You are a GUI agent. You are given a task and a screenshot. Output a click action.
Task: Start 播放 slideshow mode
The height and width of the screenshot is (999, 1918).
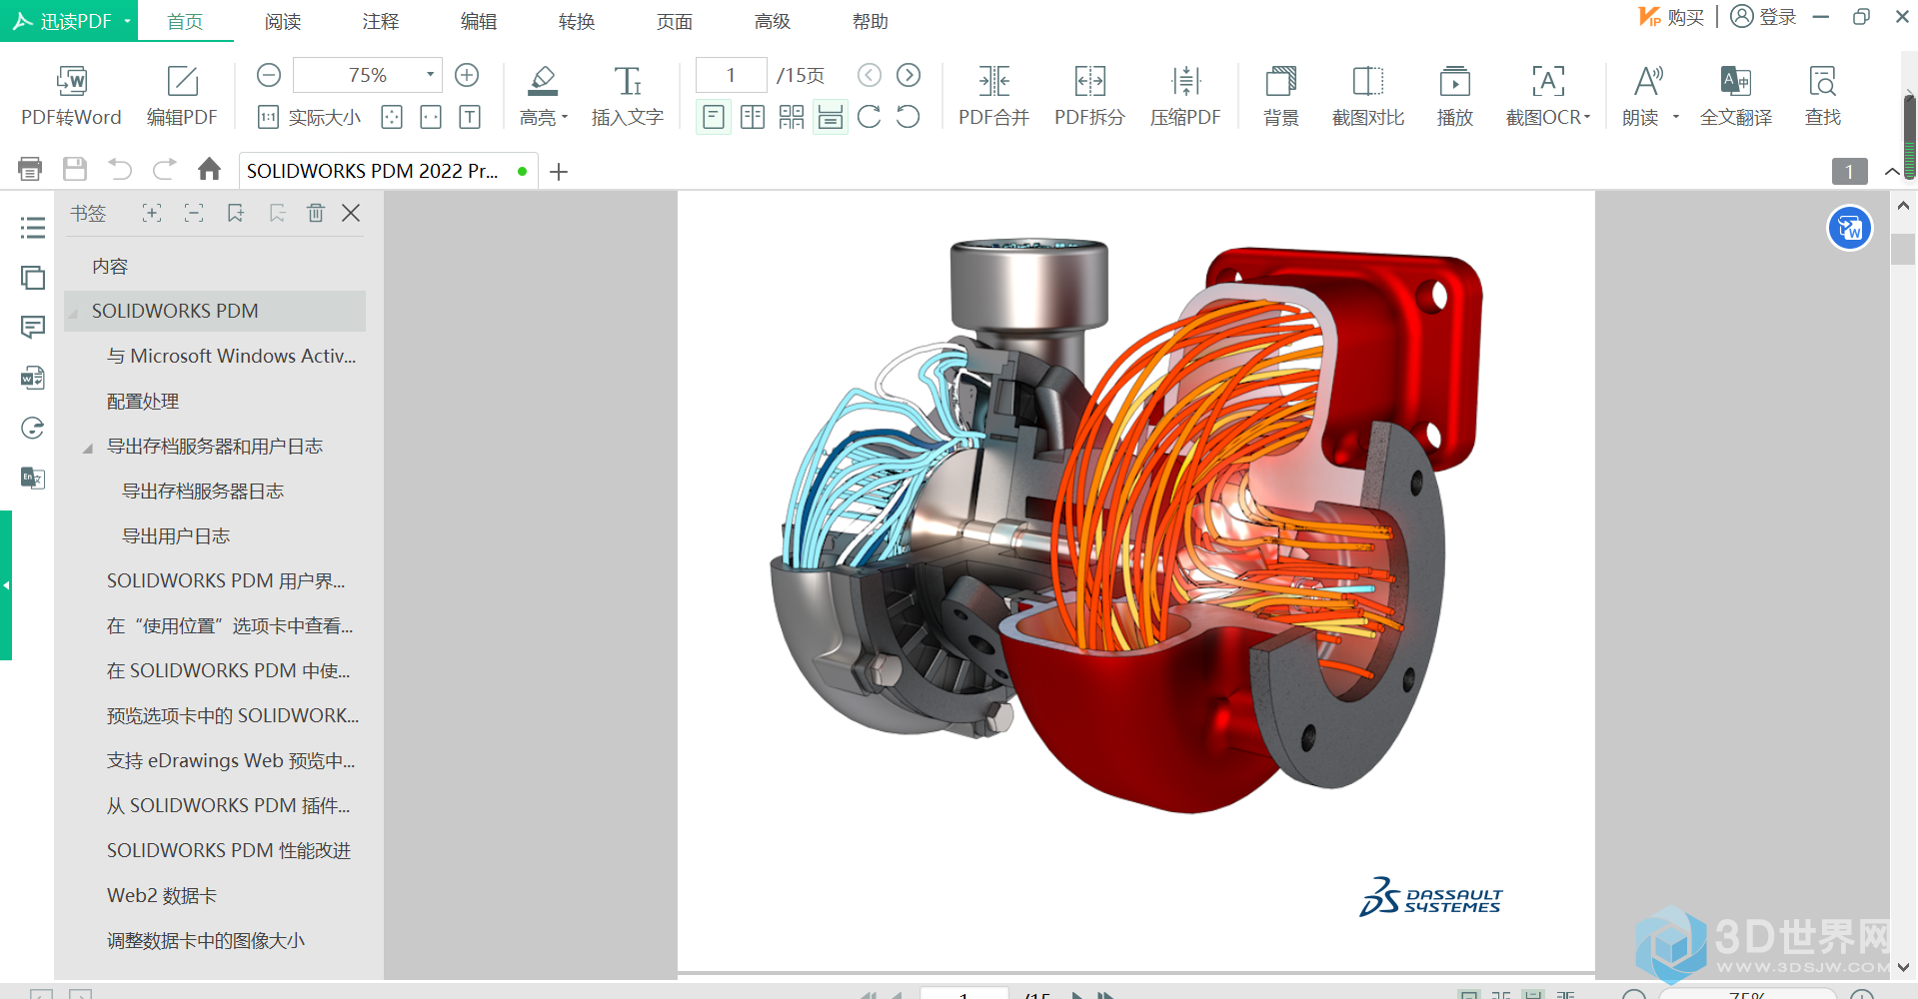pos(1455,96)
